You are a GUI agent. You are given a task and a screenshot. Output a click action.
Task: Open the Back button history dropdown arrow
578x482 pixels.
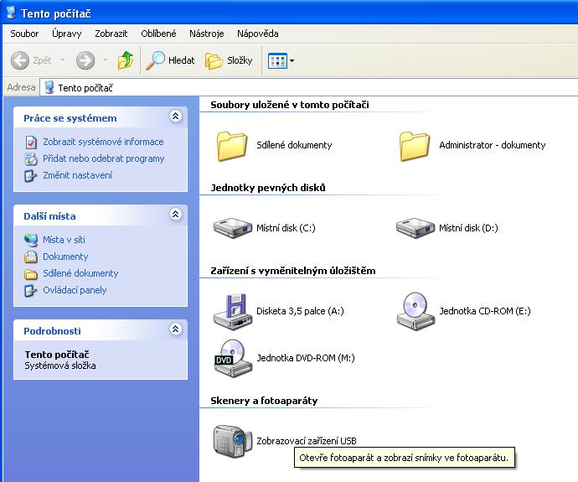[62, 60]
